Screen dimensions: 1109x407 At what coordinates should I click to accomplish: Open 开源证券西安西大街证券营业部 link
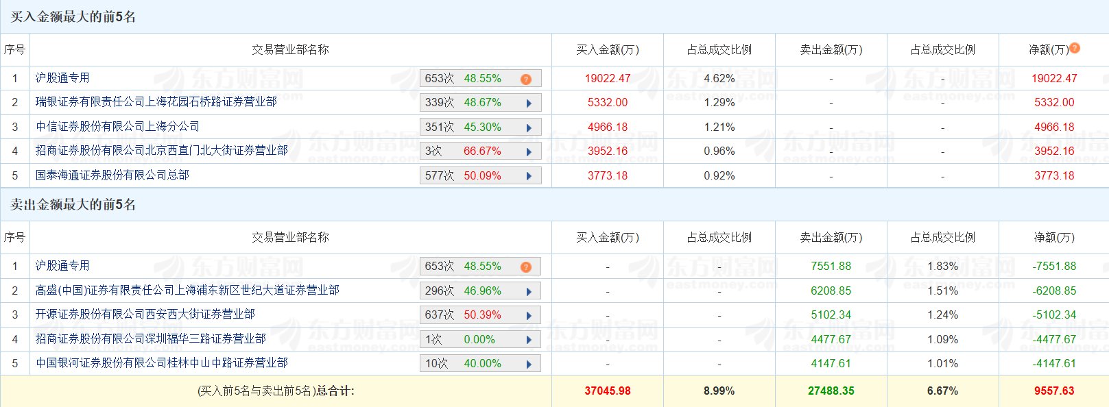tap(145, 314)
